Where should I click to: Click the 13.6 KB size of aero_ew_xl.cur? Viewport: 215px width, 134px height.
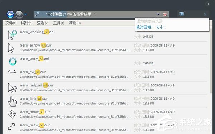[148, 77]
